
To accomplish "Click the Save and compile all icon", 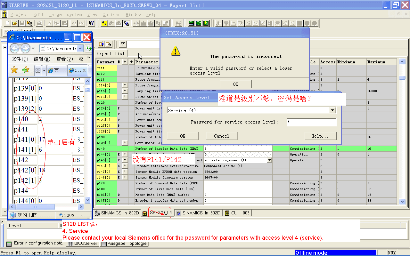I will [x=29, y=23].
